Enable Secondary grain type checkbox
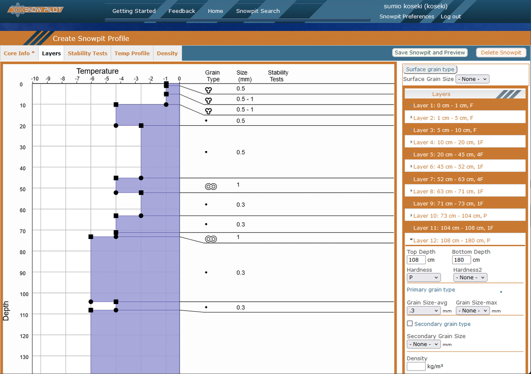 click(x=410, y=324)
